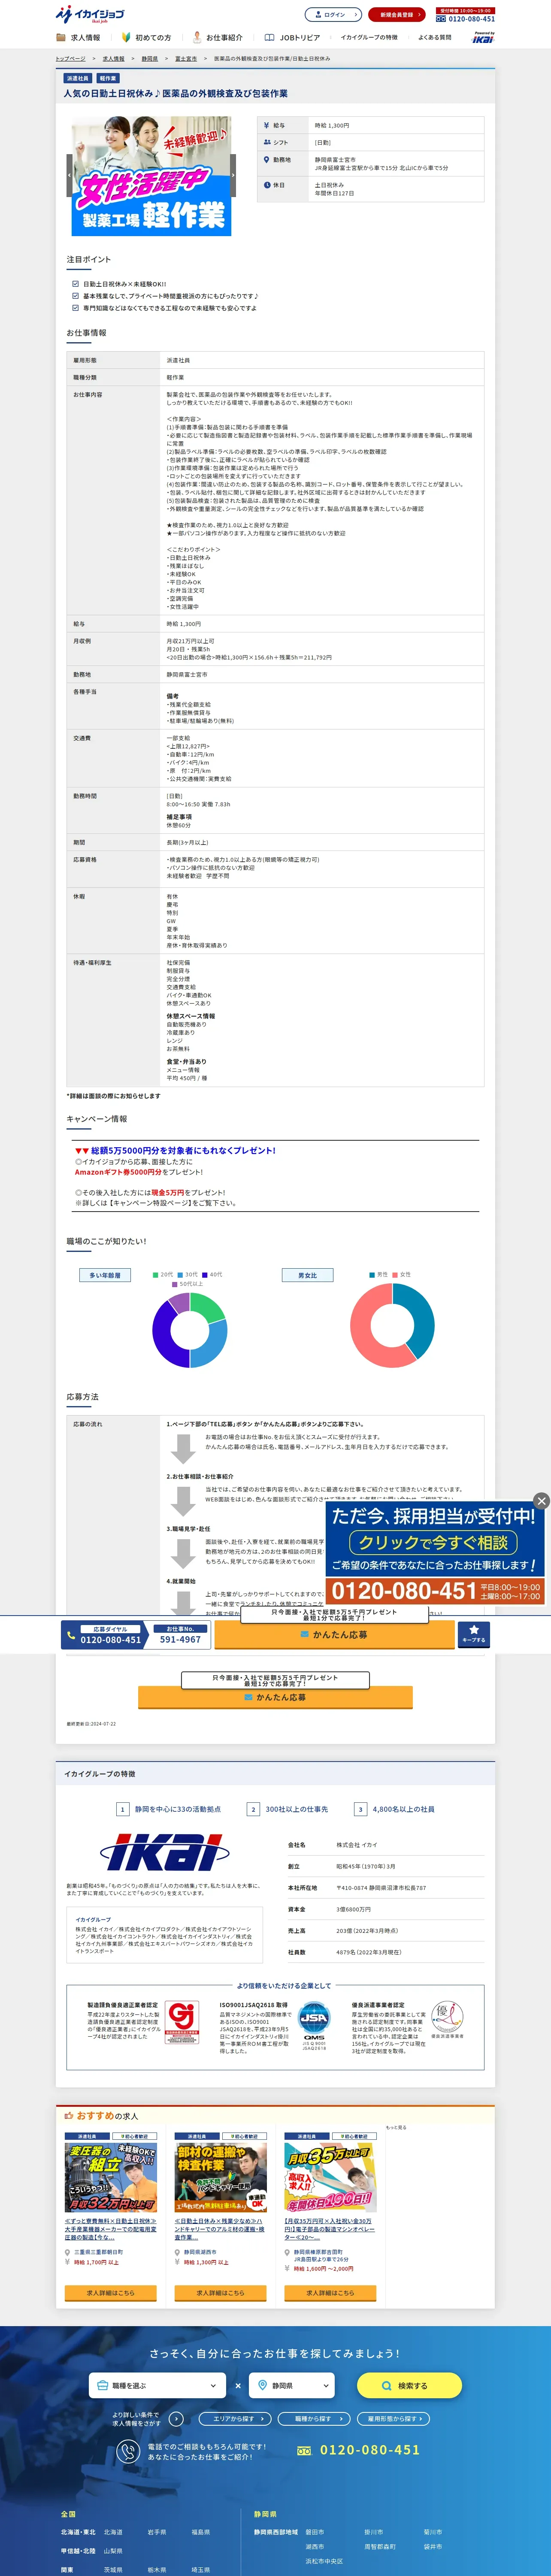Open 部材の運搬や検査作業 recommended job thumbnail

click(220, 2177)
